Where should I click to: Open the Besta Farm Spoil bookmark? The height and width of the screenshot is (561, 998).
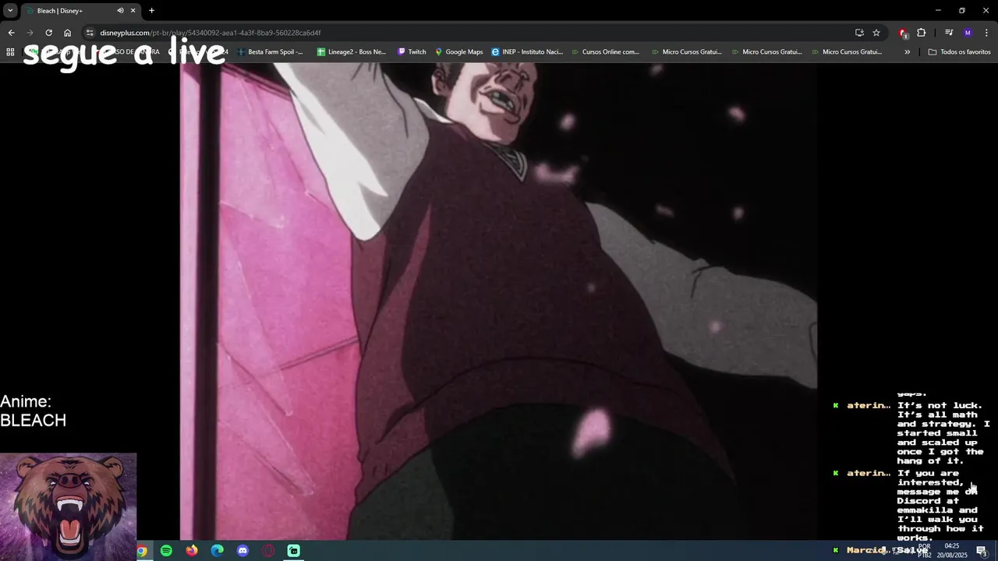tap(270, 52)
